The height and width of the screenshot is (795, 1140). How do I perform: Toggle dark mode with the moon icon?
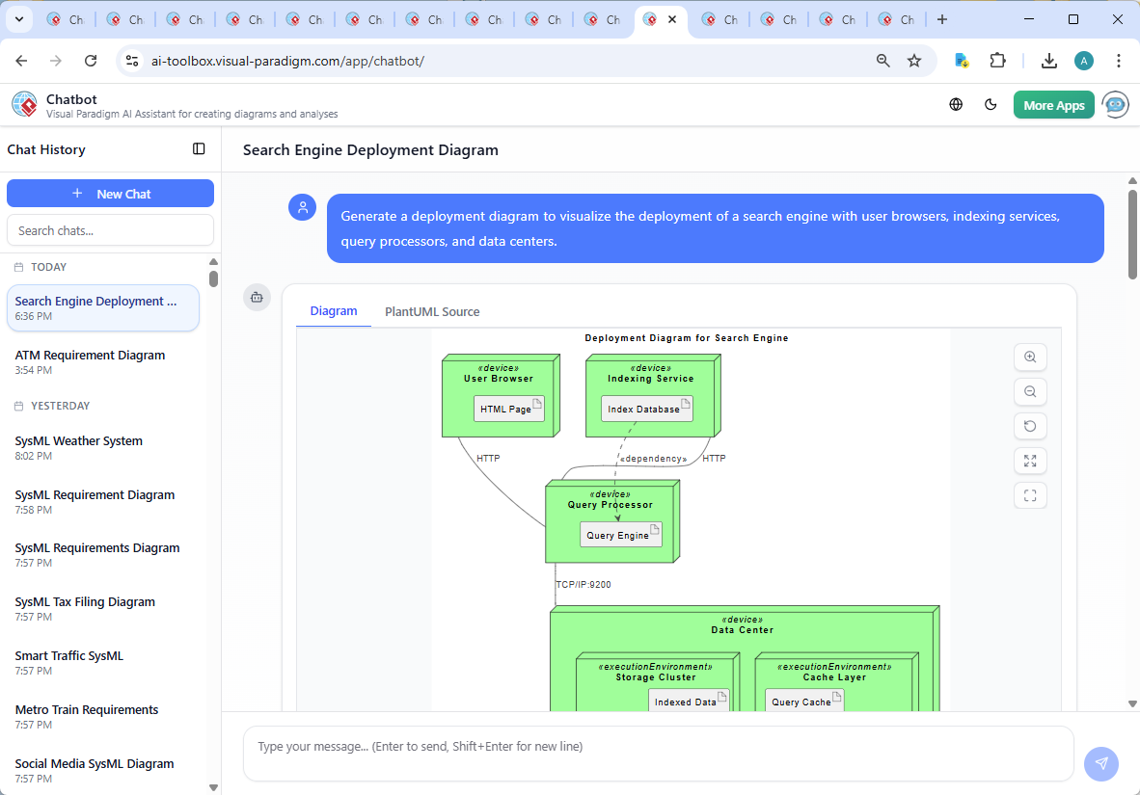click(x=991, y=104)
